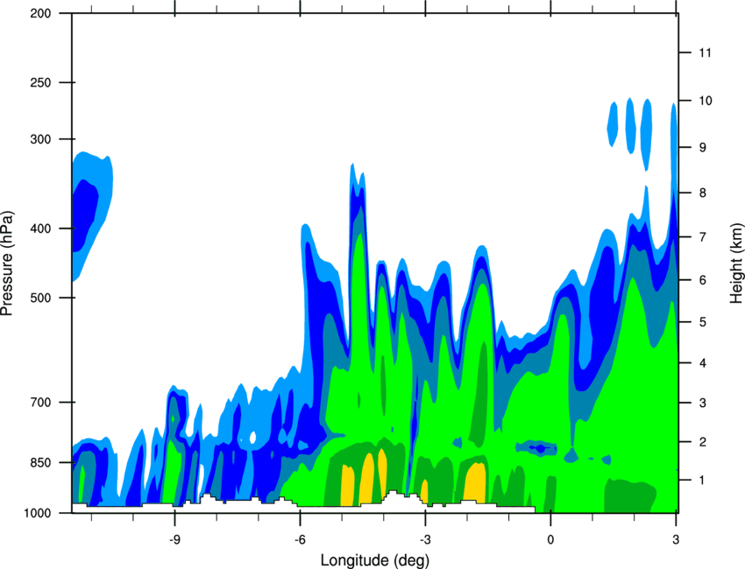The image size is (745, 569).
Task: Pick the 2 km height label
Action: coord(703,442)
